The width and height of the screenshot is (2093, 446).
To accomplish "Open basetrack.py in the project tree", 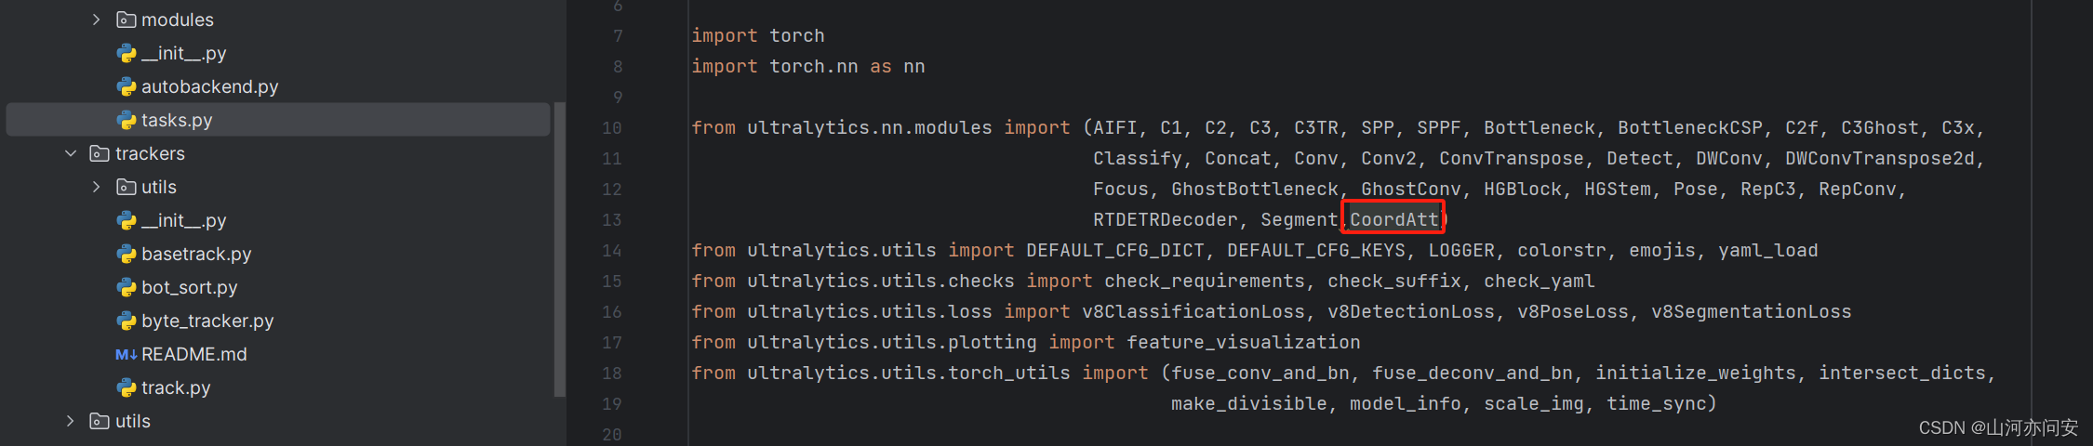I will 196,254.
